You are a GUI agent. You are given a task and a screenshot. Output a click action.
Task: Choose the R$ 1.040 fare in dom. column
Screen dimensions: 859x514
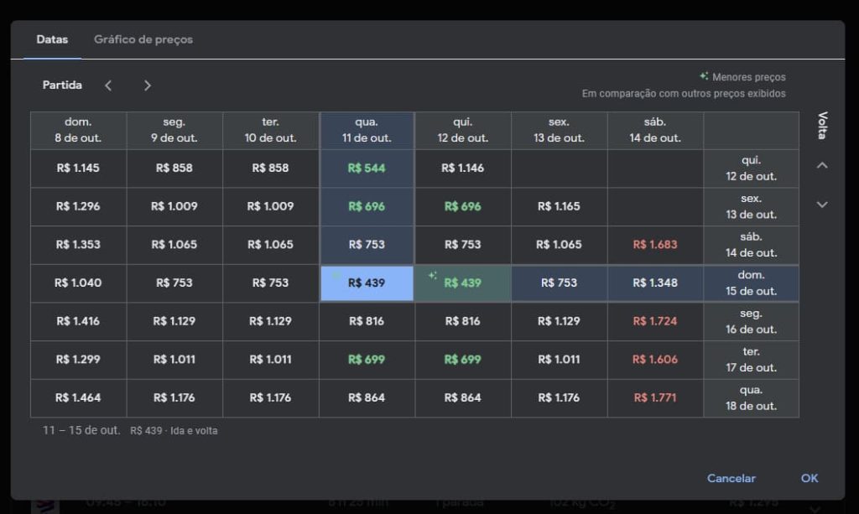(x=78, y=283)
